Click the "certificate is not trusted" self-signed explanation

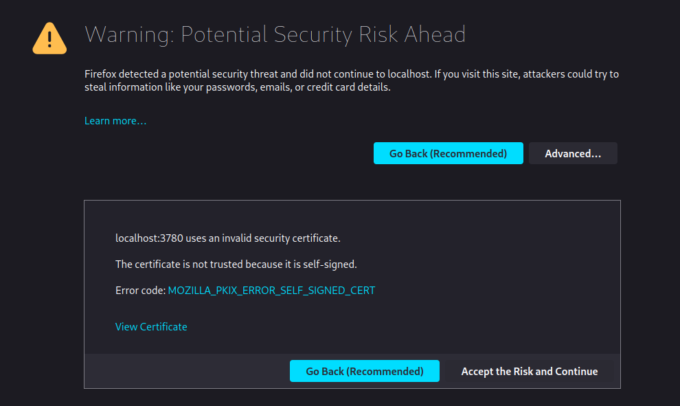pos(236,264)
